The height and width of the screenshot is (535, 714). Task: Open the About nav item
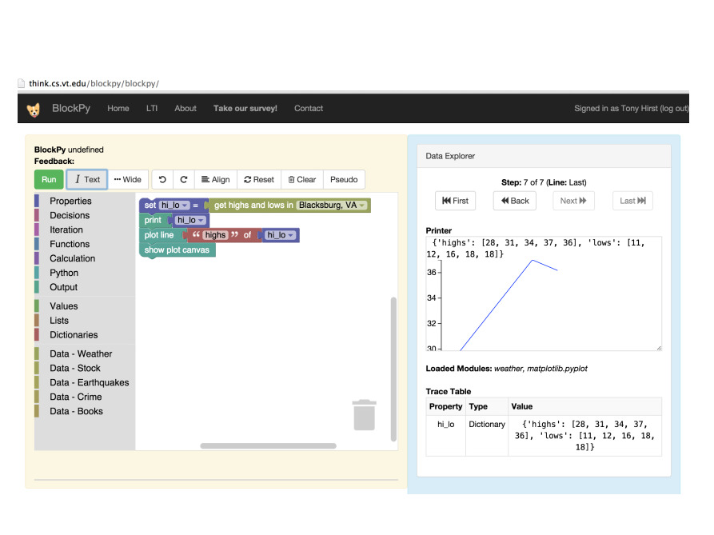tap(185, 109)
